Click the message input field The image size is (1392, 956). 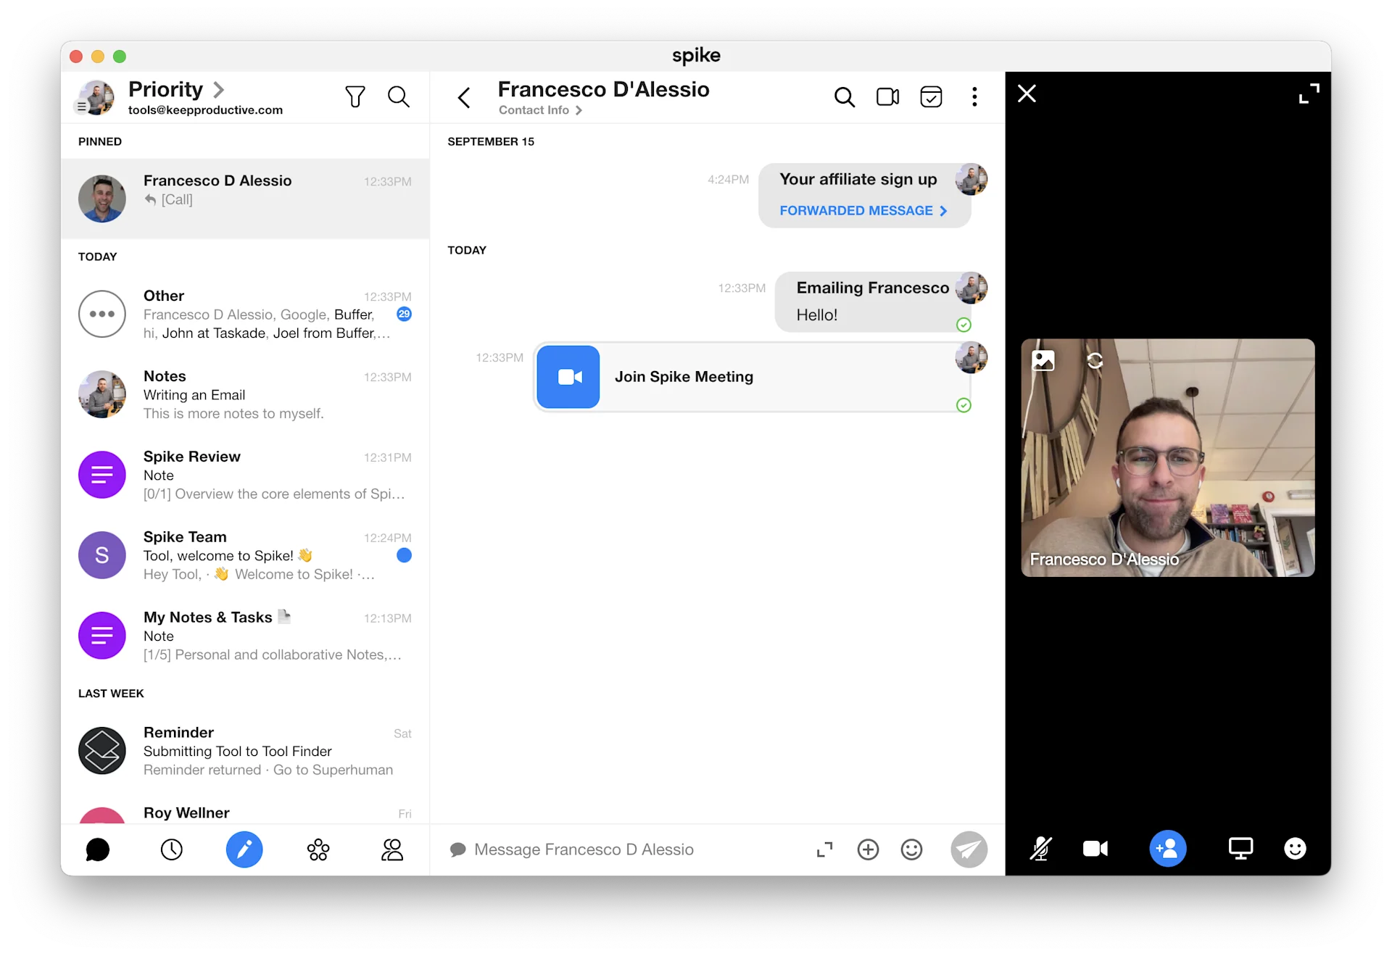[x=616, y=849]
